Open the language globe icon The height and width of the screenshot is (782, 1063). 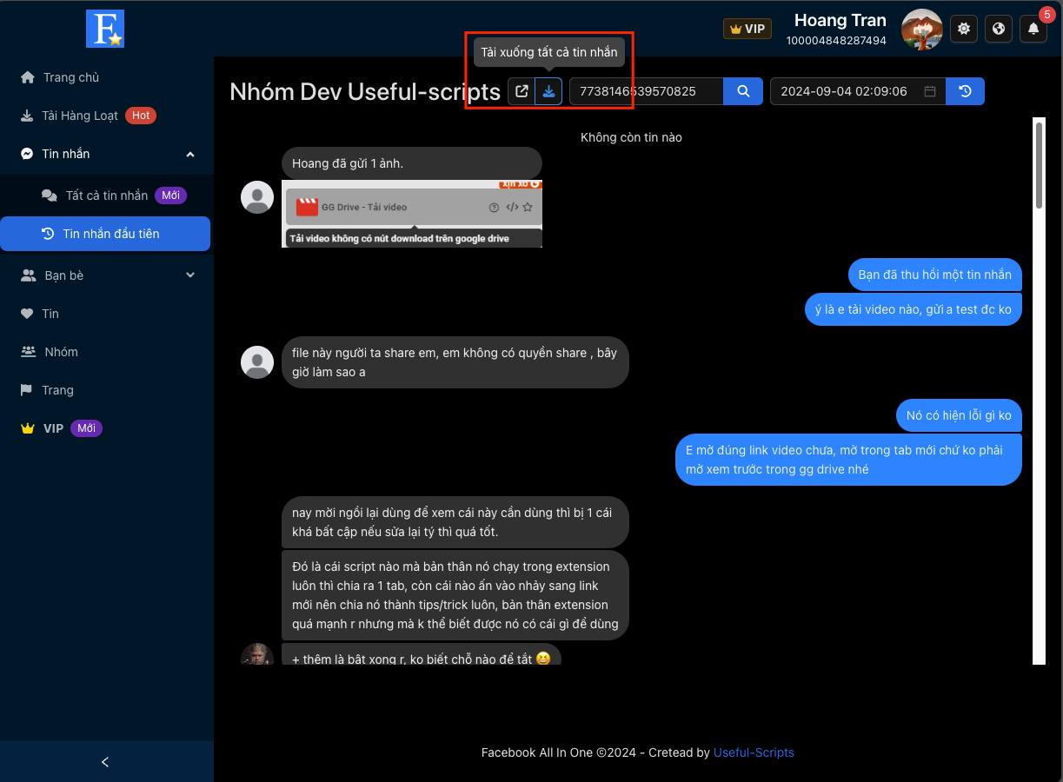pos(999,29)
